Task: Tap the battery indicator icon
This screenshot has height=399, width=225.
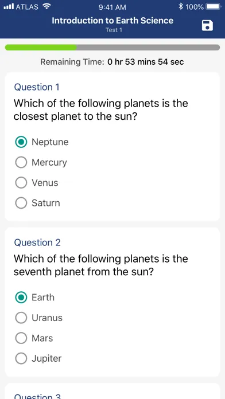Action: tap(213, 7)
